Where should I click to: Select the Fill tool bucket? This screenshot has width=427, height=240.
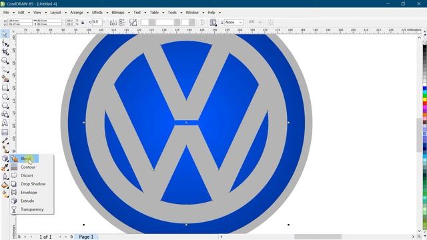point(5,185)
